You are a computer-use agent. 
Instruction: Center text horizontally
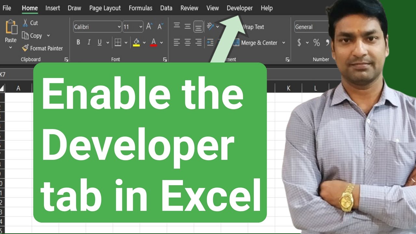pyautogui.click(x=188, y=42)
